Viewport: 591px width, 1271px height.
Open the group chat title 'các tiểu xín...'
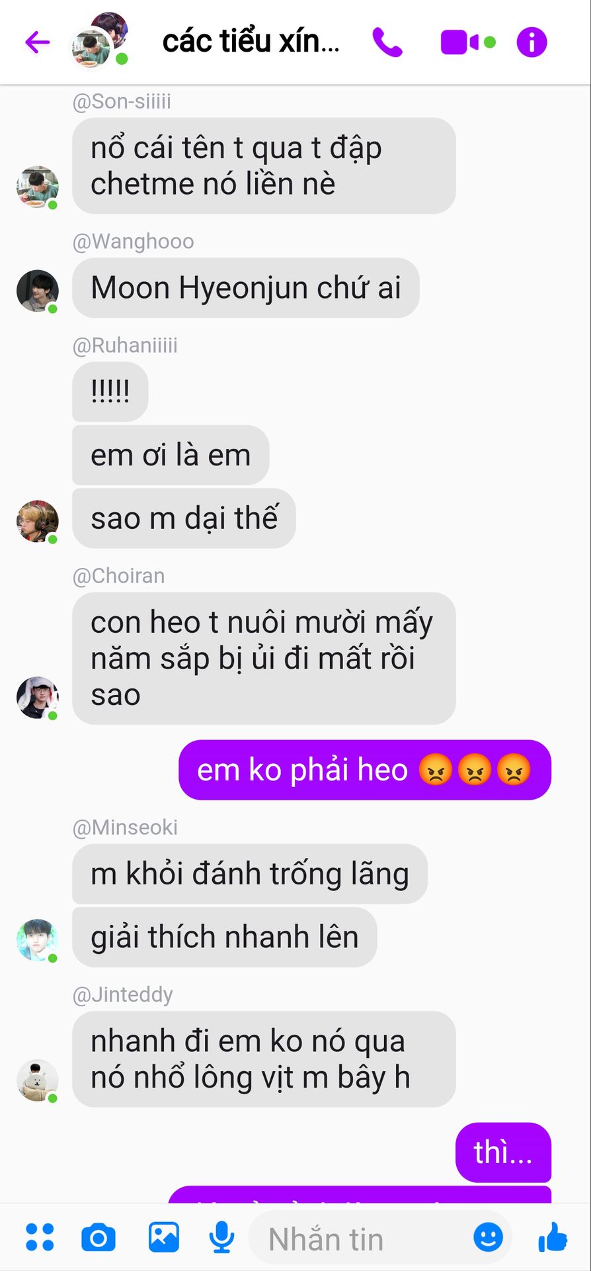point(251,42)
